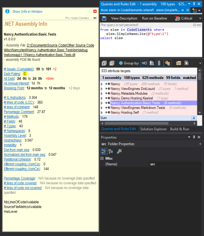Click the new query tab icon
Image resolution: width=204 pixels, height=236 pixels.
[x=194, y=10]
